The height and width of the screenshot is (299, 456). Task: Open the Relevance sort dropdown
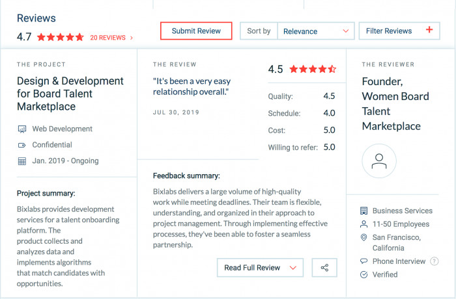[x=316, y=31]
